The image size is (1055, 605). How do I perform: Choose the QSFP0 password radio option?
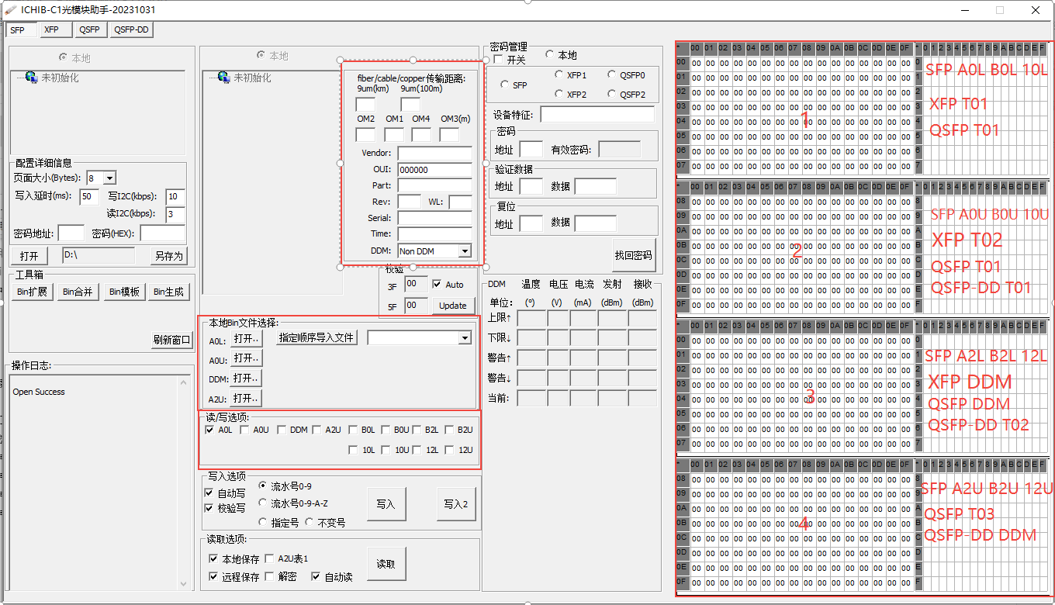click(x=612, y=75)
